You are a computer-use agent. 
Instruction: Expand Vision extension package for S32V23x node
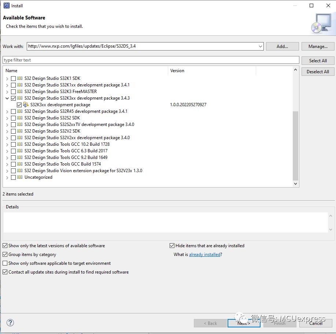click(x=7, y=171)
